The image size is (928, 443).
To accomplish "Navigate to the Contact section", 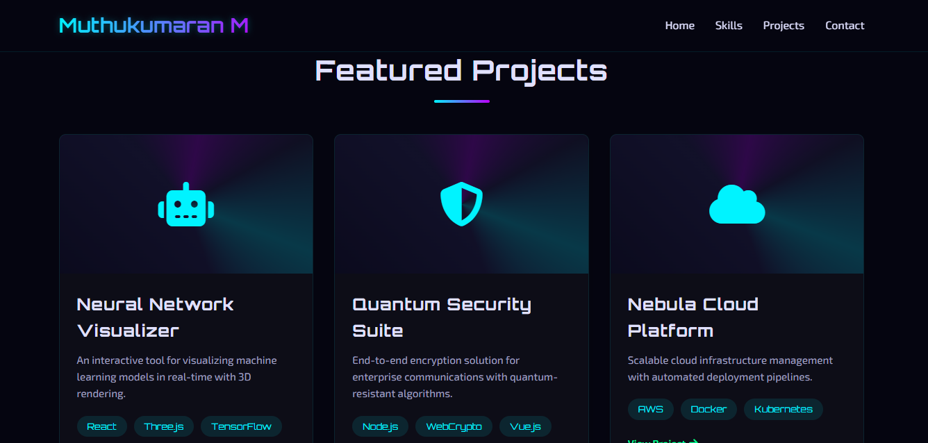I will point(845,26).
